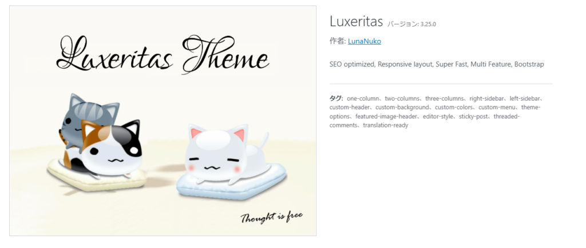The image size is (586, 248).
Task: Click the SEO optimized description text
Action: pyautogui.click(x=437, y=64)
